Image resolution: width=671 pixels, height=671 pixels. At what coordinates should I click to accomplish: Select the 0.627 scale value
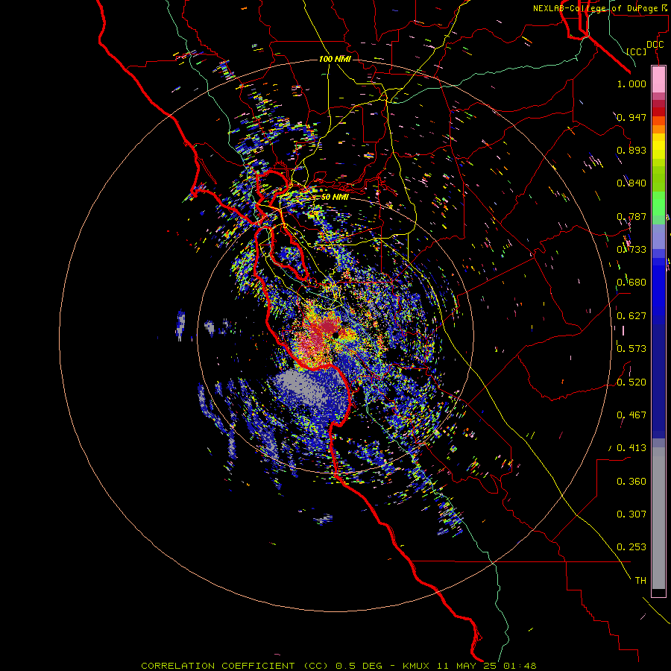point(631,316)
